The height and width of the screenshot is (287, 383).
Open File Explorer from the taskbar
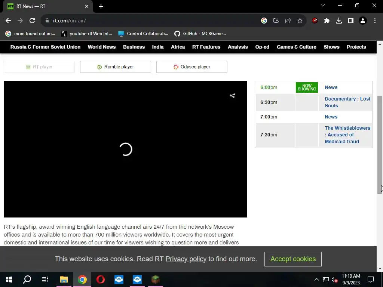coord(64,280)
